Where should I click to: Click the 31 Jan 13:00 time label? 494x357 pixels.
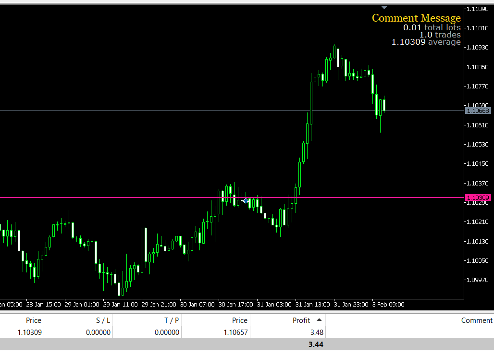click(x=312, y=304)
